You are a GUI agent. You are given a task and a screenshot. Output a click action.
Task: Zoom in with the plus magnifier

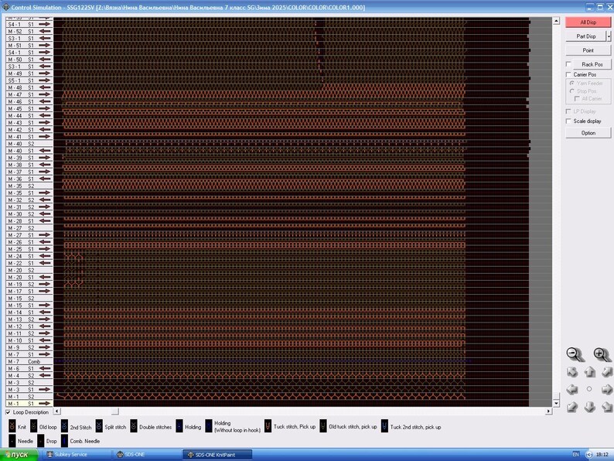click(x=602, y=354)
